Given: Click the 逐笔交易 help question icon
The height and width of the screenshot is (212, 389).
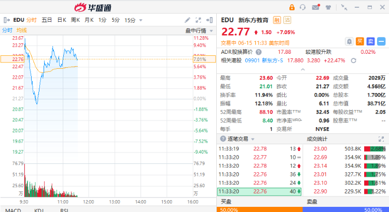Looking at the screenshot, I should tap(223, 139).
